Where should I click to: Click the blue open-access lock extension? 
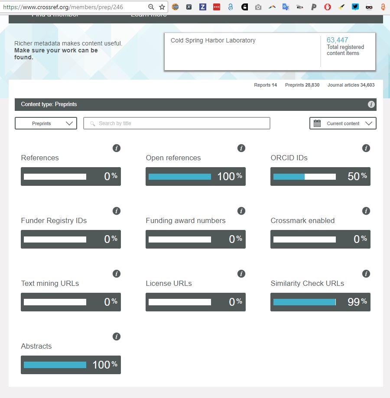pyautogui.click(x=231, y=7)
